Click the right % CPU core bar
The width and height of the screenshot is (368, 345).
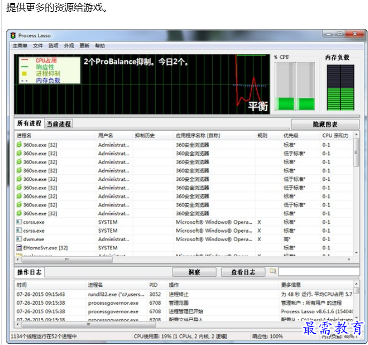[305, 86]
